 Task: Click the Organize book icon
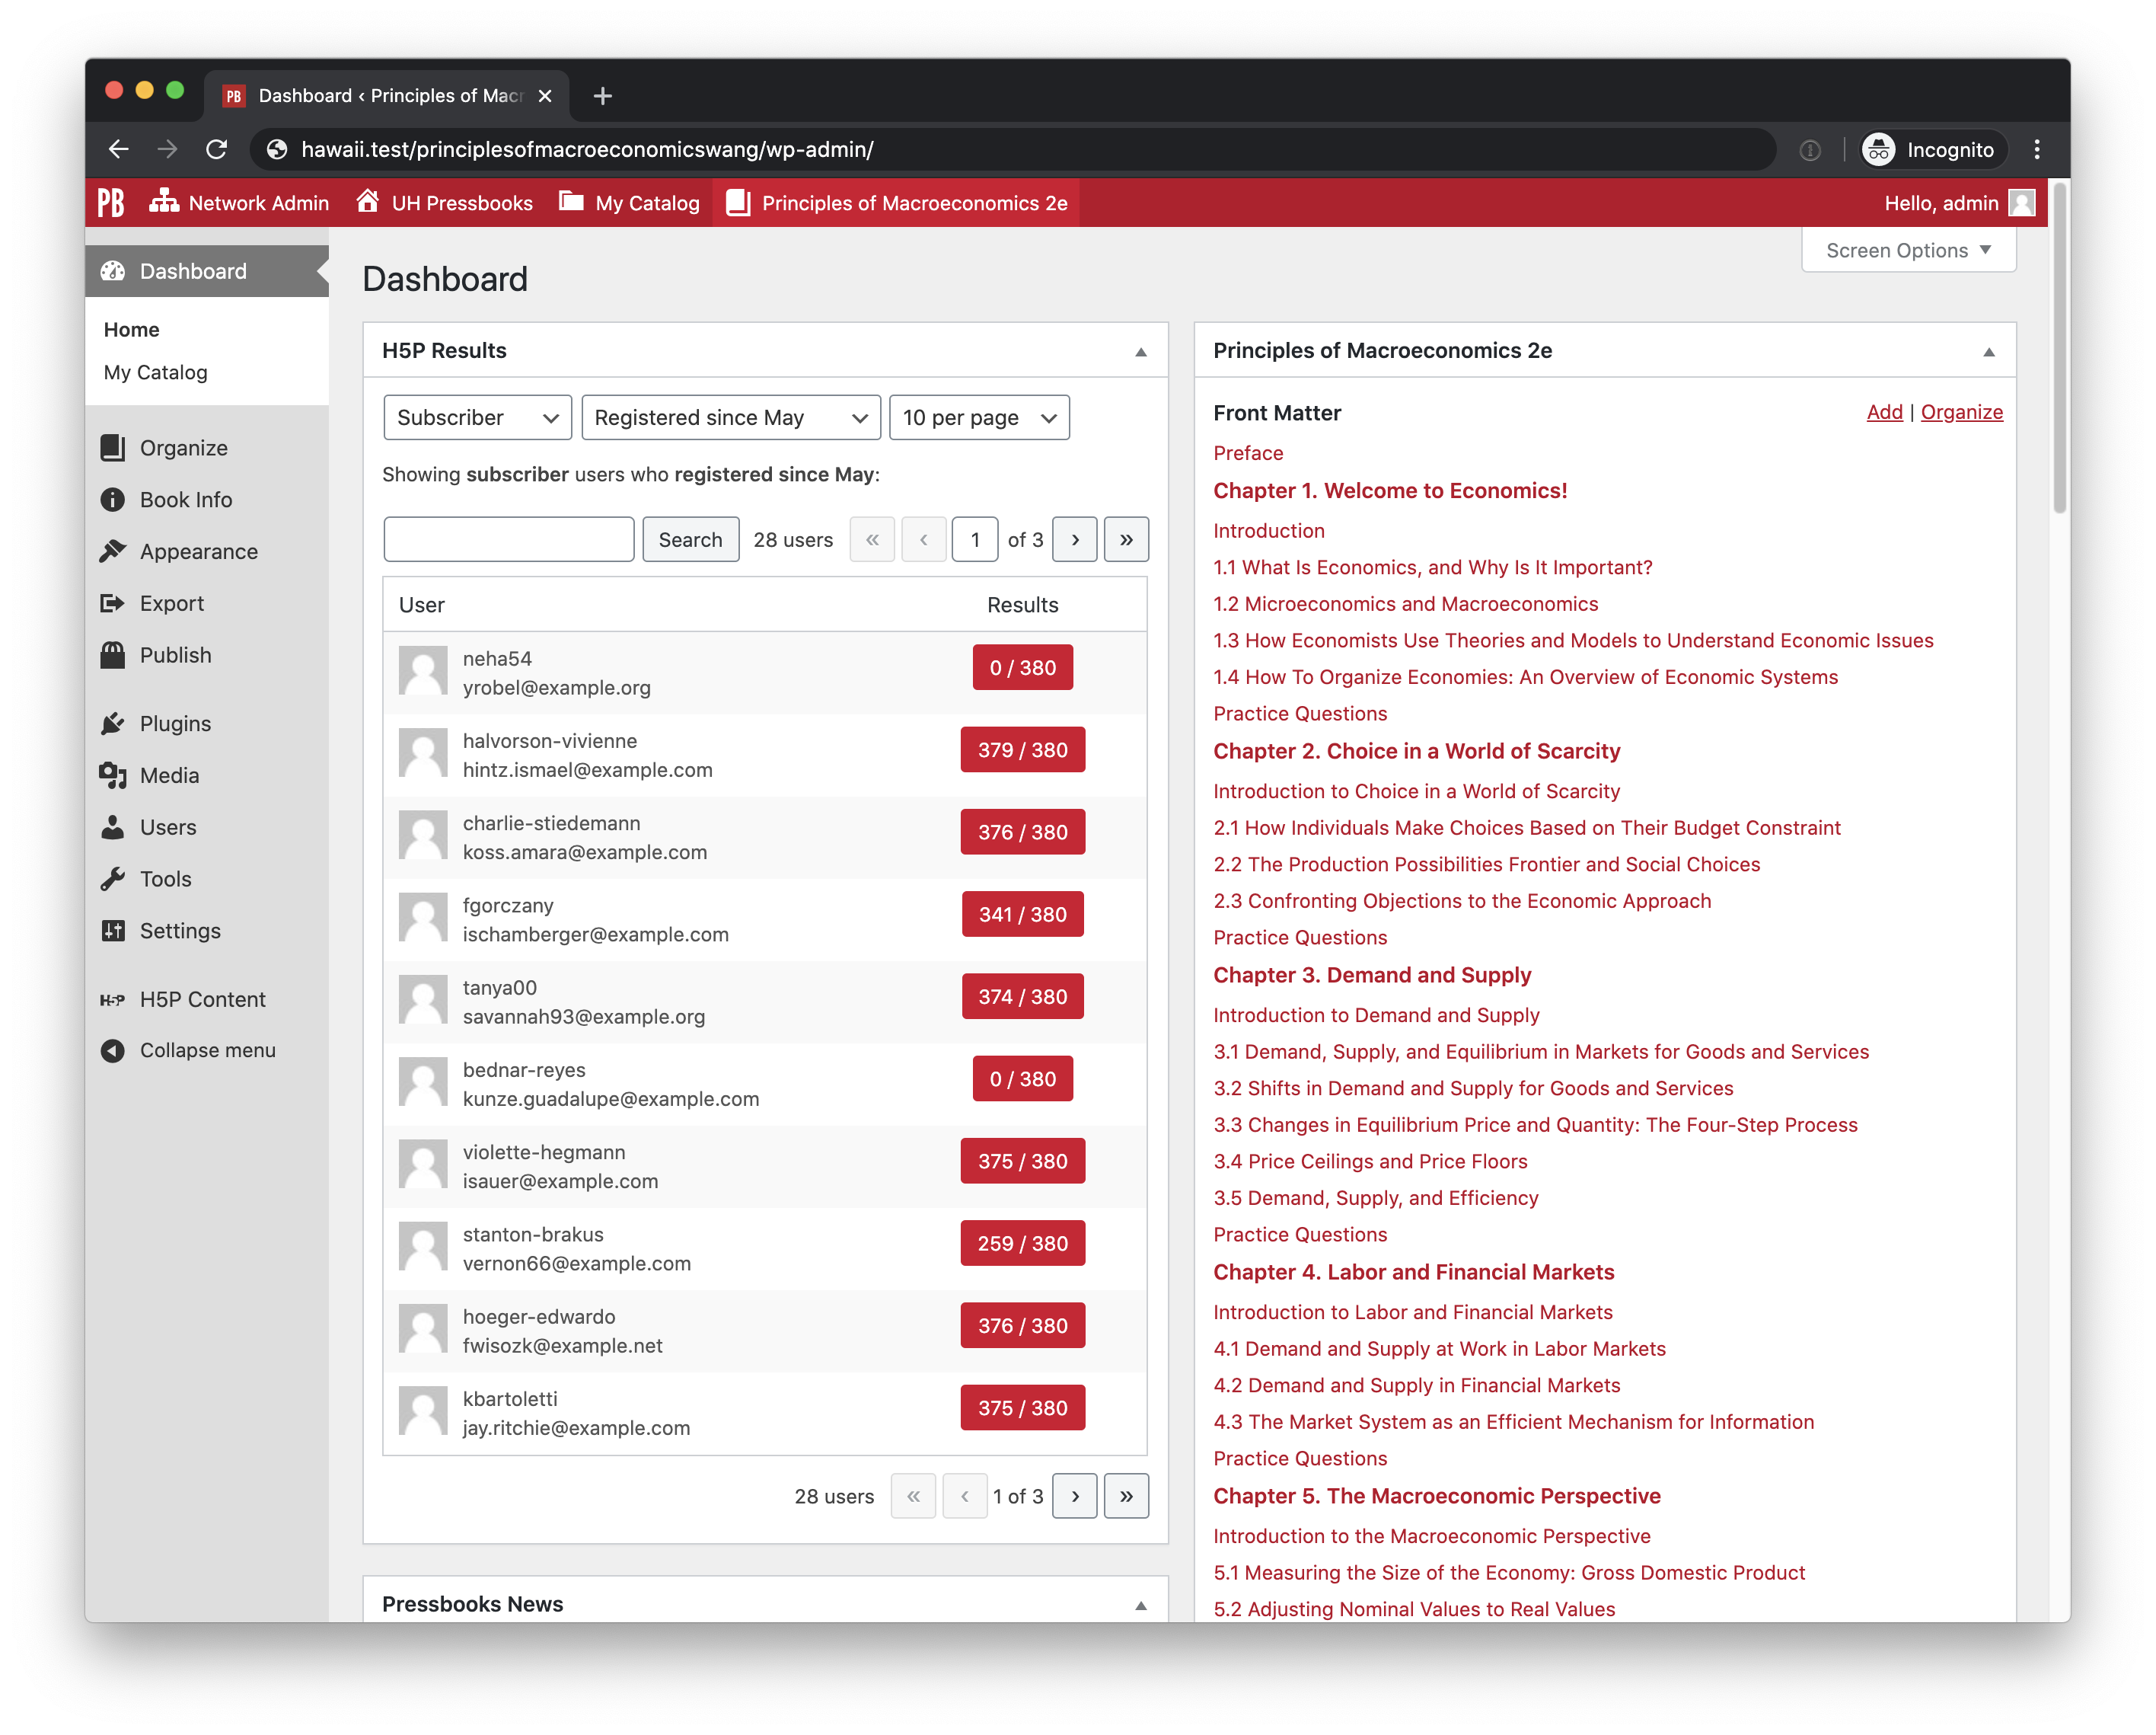[x=113, y=447]
